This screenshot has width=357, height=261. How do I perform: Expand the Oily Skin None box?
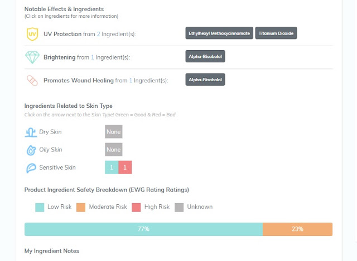tap(114, 150)
